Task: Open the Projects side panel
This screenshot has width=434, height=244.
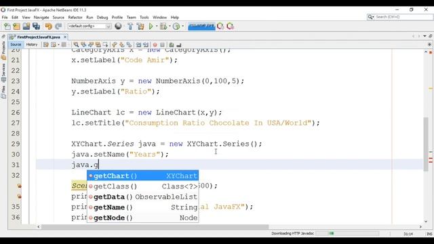Action: [x=3, y=50]
